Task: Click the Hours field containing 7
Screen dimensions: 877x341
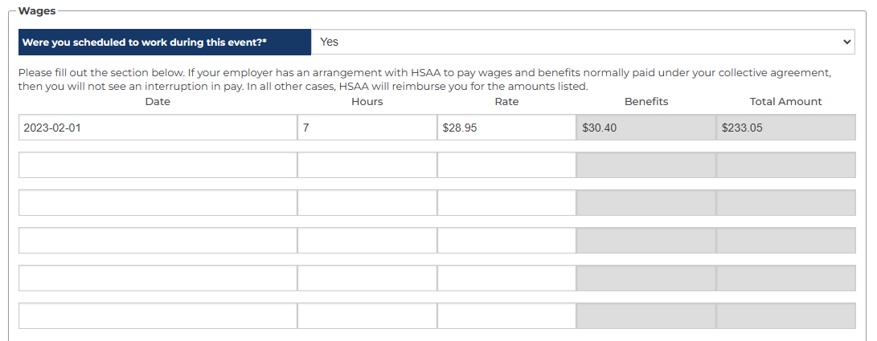Action: 367,128
